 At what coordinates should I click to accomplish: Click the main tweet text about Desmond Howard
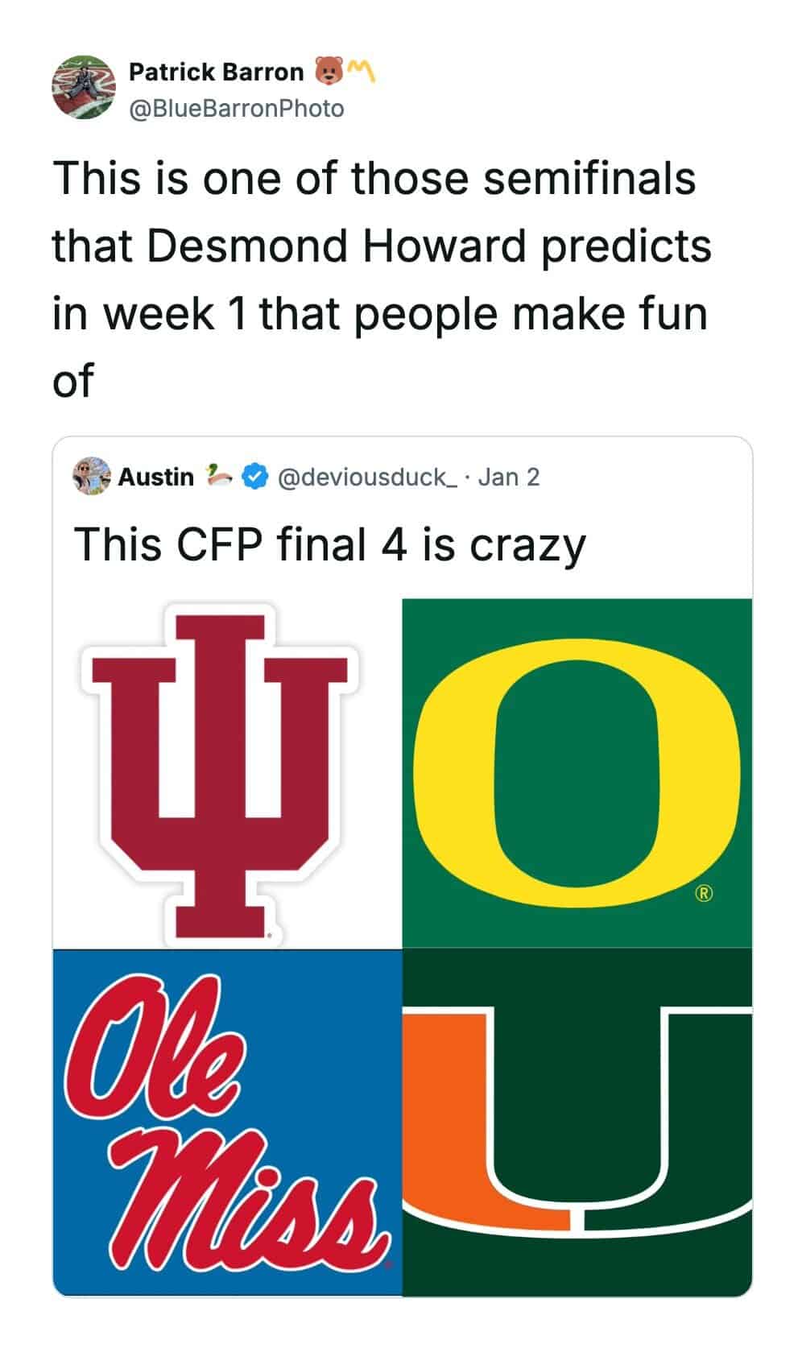(381, 279)
